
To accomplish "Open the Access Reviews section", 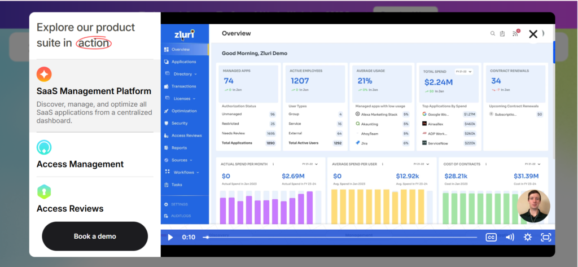I will [70, 208].
